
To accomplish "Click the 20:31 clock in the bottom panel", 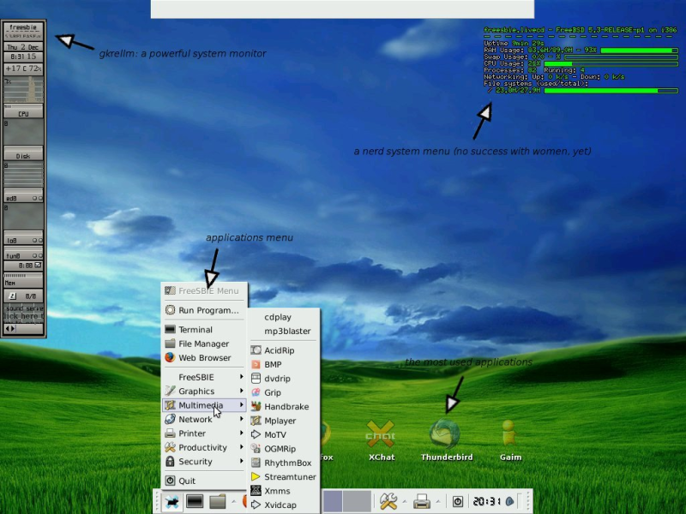I will 486,501.
